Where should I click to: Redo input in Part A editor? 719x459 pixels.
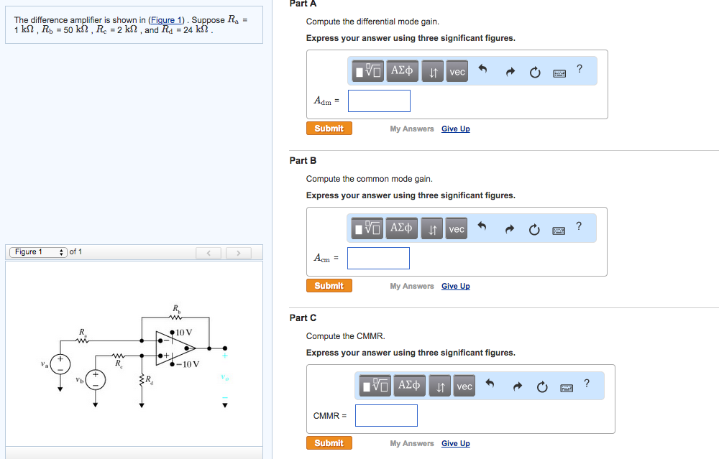point(510,72)
